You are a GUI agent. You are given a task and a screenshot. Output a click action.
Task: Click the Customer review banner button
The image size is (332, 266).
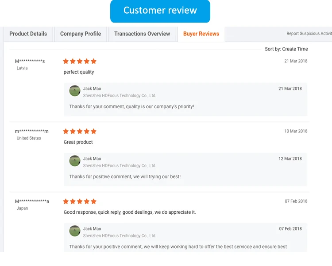[160, 11]
